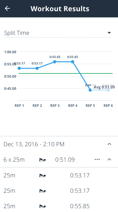Open the first 25m split of 0:53.17
This screenshot has height=212, width=118.
coord(58,175)
